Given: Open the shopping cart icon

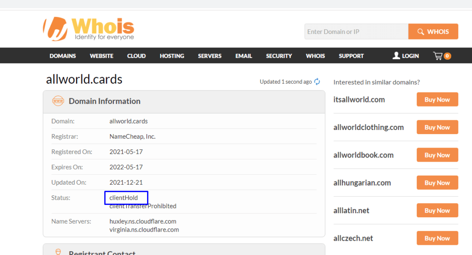Looking at the screenshot, I should pyautogui.click(x=438, y=56).
